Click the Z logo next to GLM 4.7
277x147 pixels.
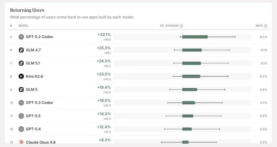[21, 50]
